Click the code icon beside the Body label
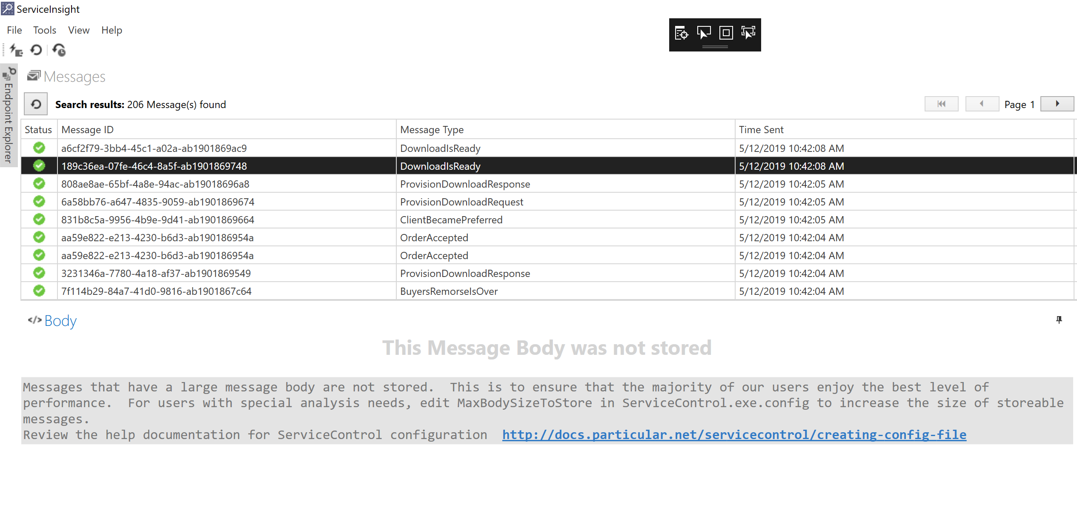The height and width of the screenshot is (525, 1077). [35, 320]
